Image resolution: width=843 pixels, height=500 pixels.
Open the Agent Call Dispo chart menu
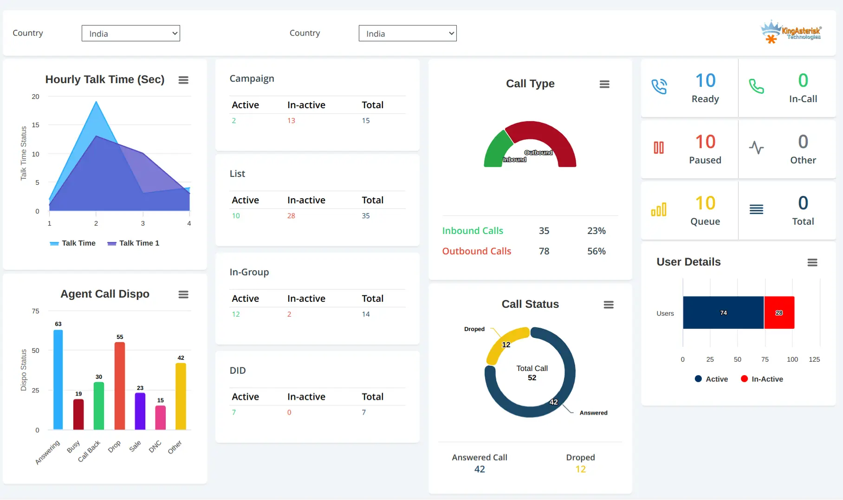click(x=183, y=294)
